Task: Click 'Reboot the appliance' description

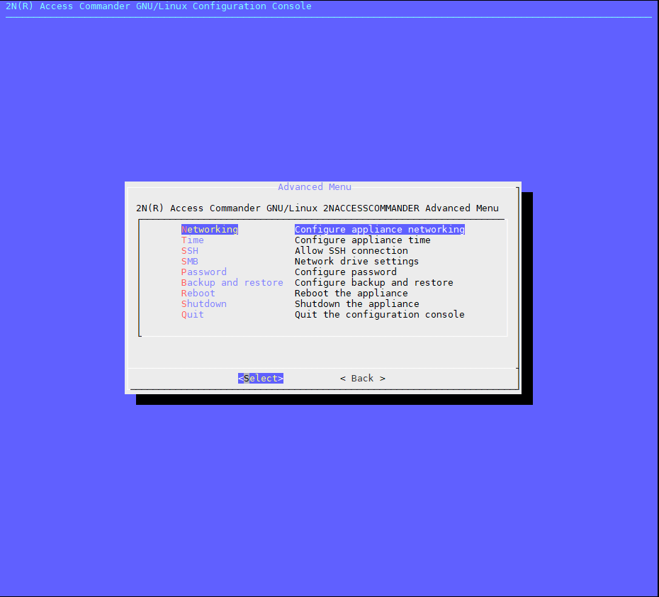Action: [x=351, y=293]
